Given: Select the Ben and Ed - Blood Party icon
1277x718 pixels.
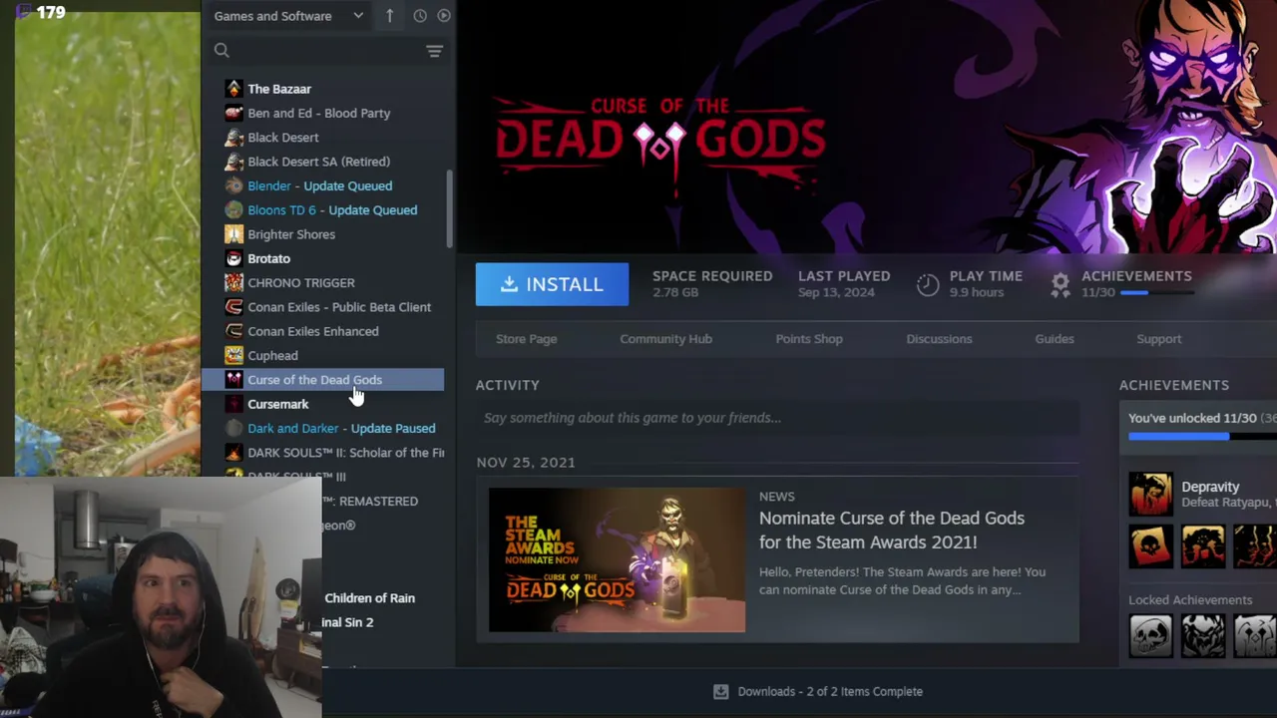Looking at the screenshot, I should point(233,113).
